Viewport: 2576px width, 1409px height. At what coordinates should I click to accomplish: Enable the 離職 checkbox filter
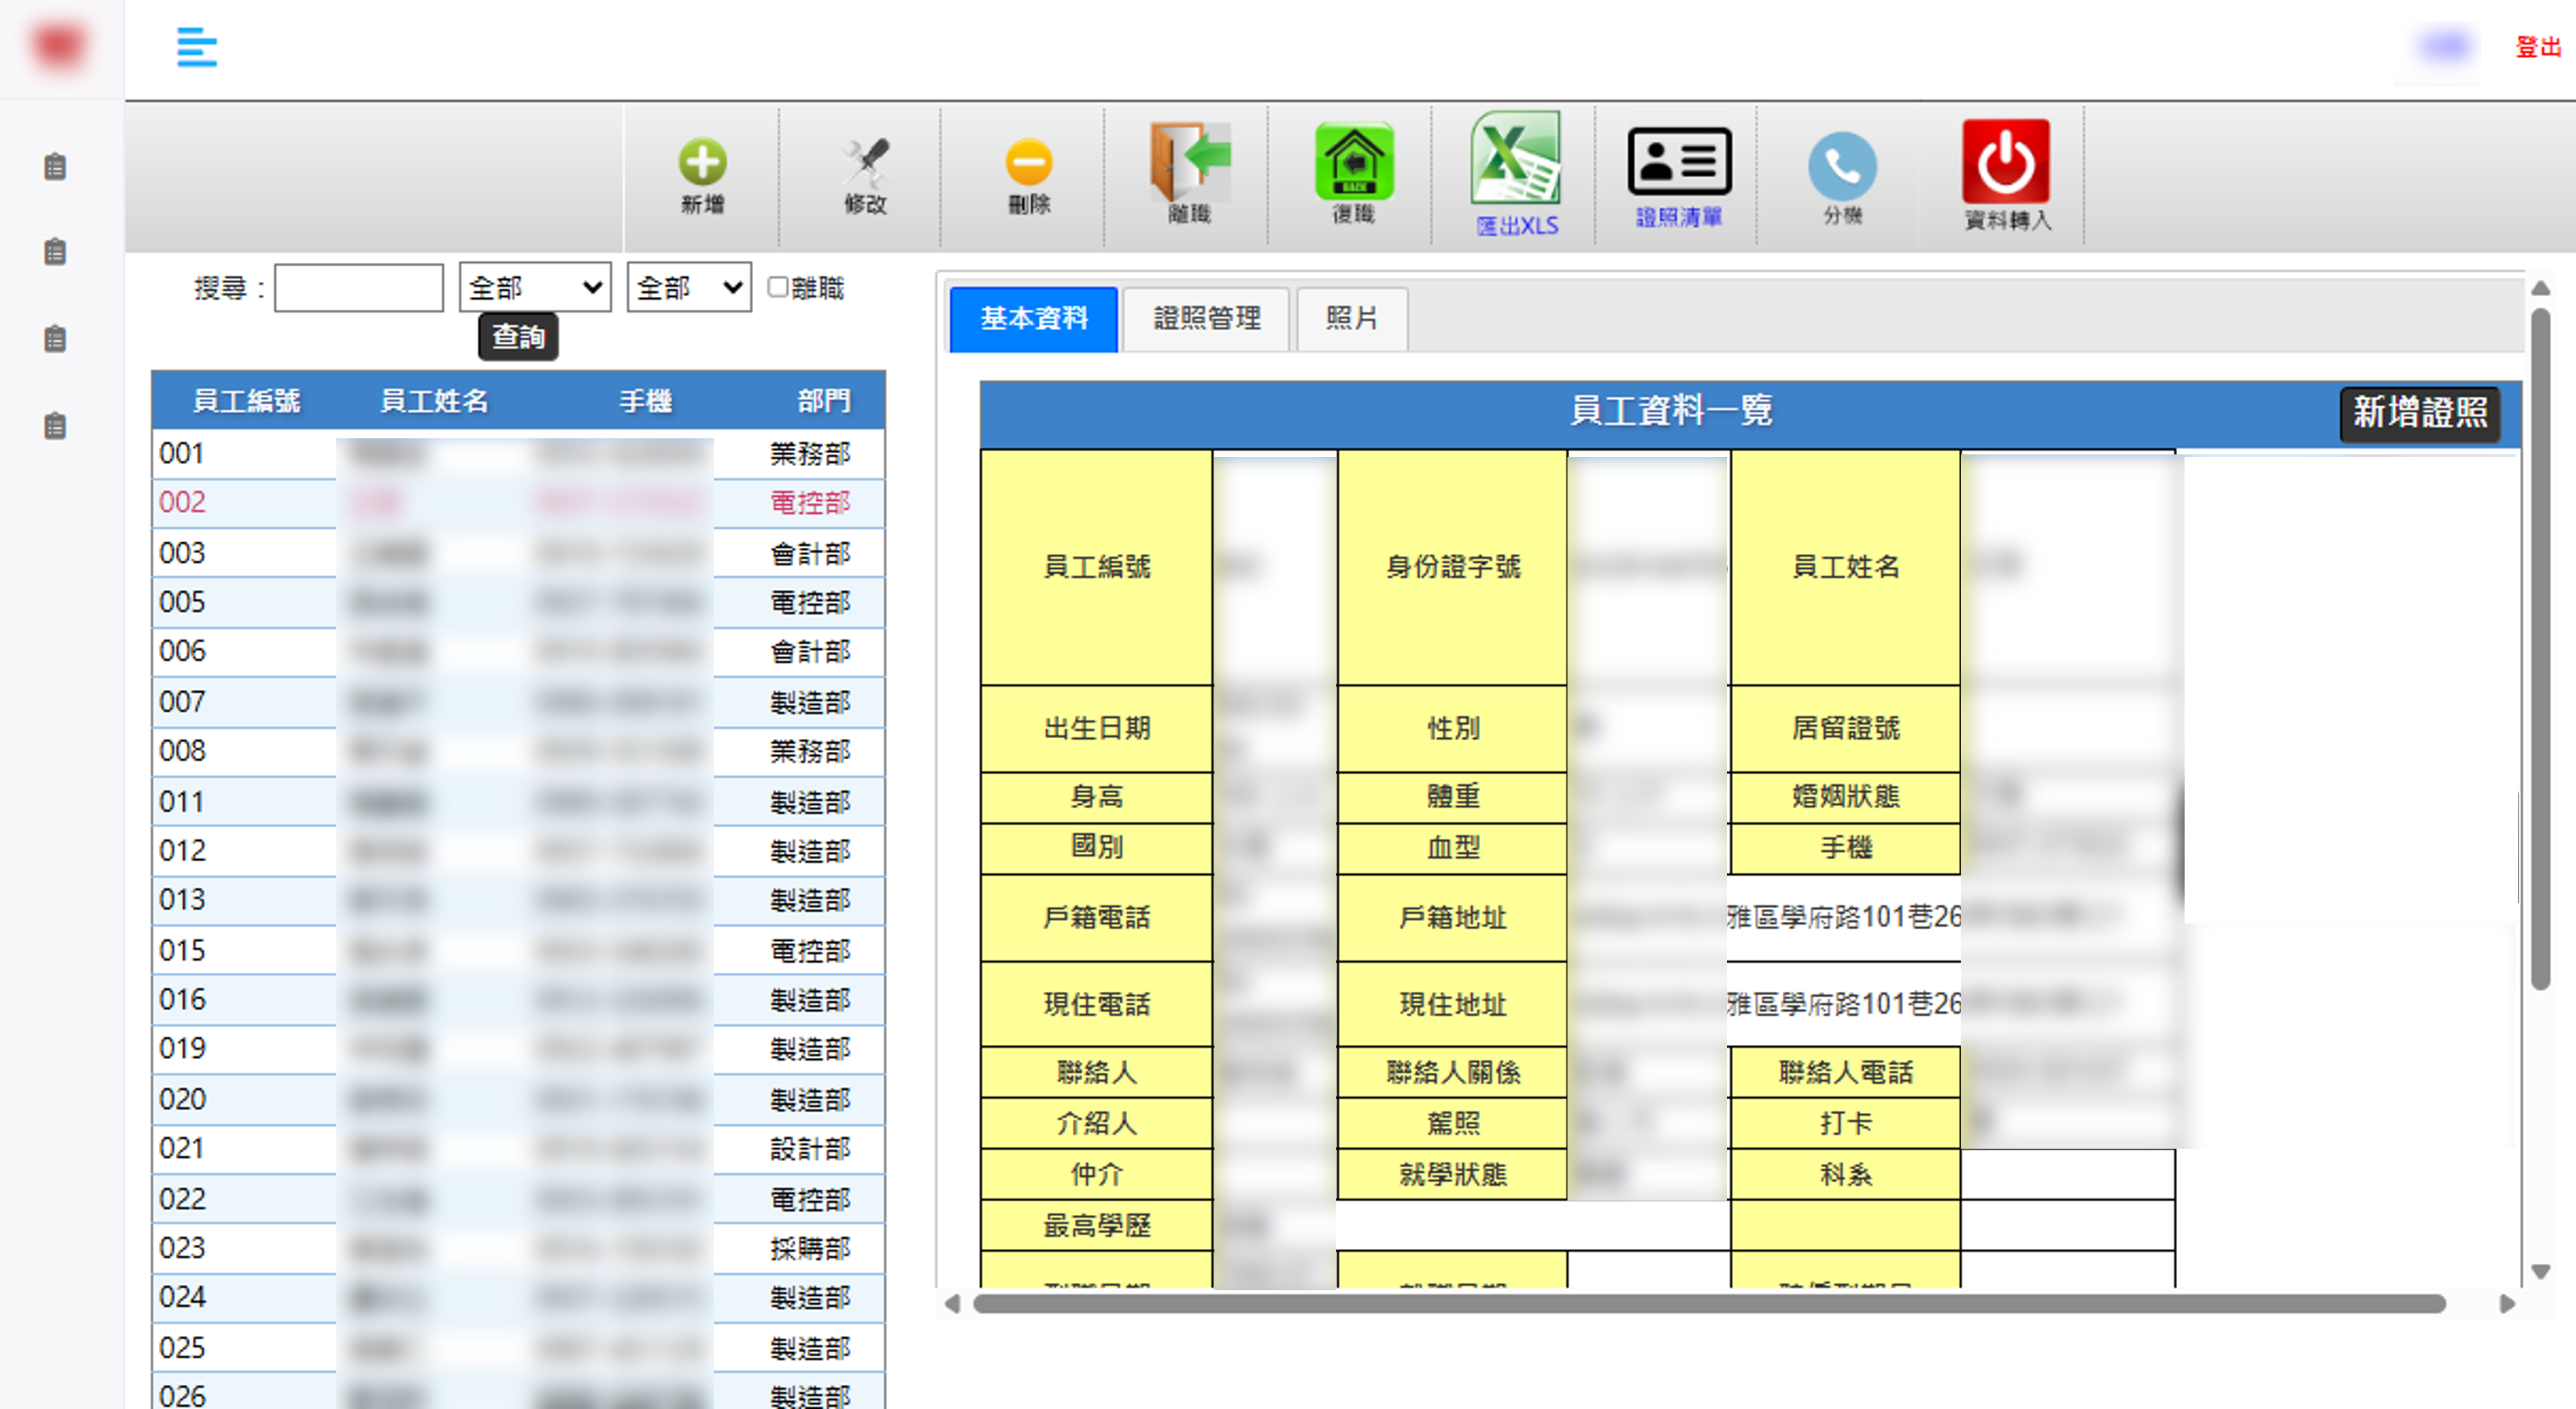pyautogui.click(x=778, y=287)
